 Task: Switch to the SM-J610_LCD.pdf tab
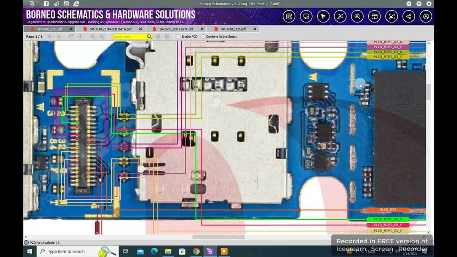pos(233,29)
